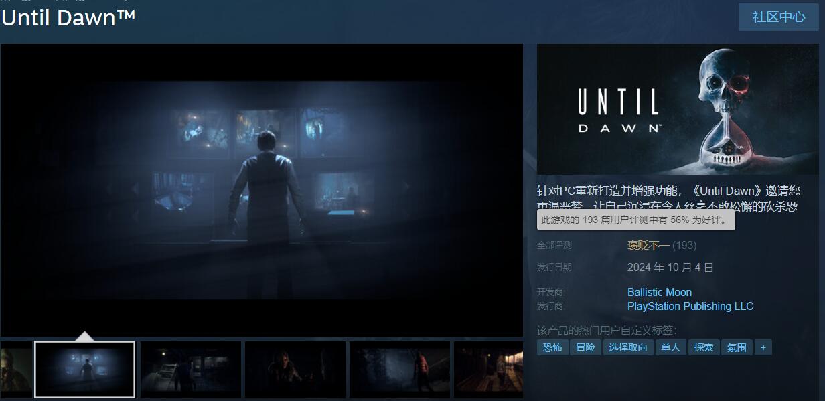Click the Until Dawn™ page title
The image size is (825, 401).
[x=68, y=18]
